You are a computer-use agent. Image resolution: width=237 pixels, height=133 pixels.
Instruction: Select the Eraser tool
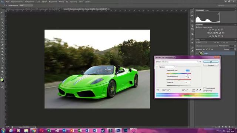(2, 45)
